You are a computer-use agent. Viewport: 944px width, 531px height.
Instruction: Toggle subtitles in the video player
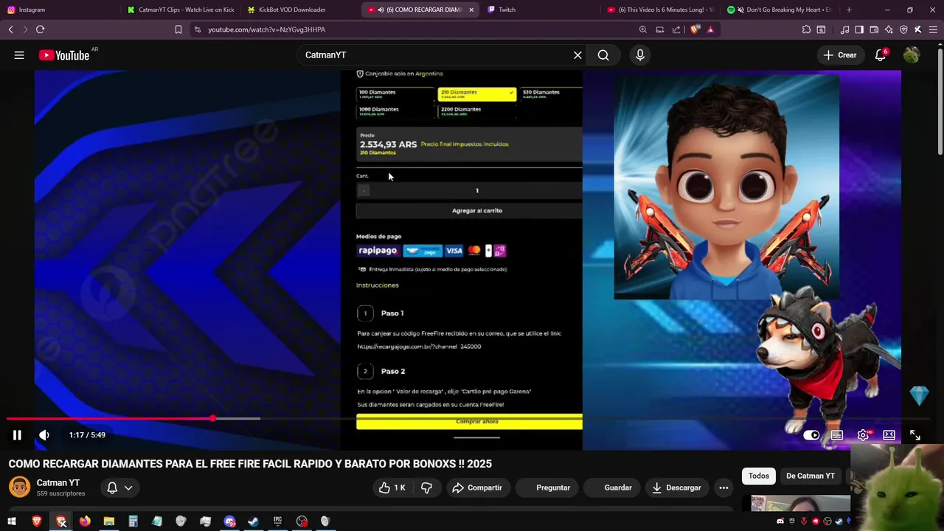[837, 435]
